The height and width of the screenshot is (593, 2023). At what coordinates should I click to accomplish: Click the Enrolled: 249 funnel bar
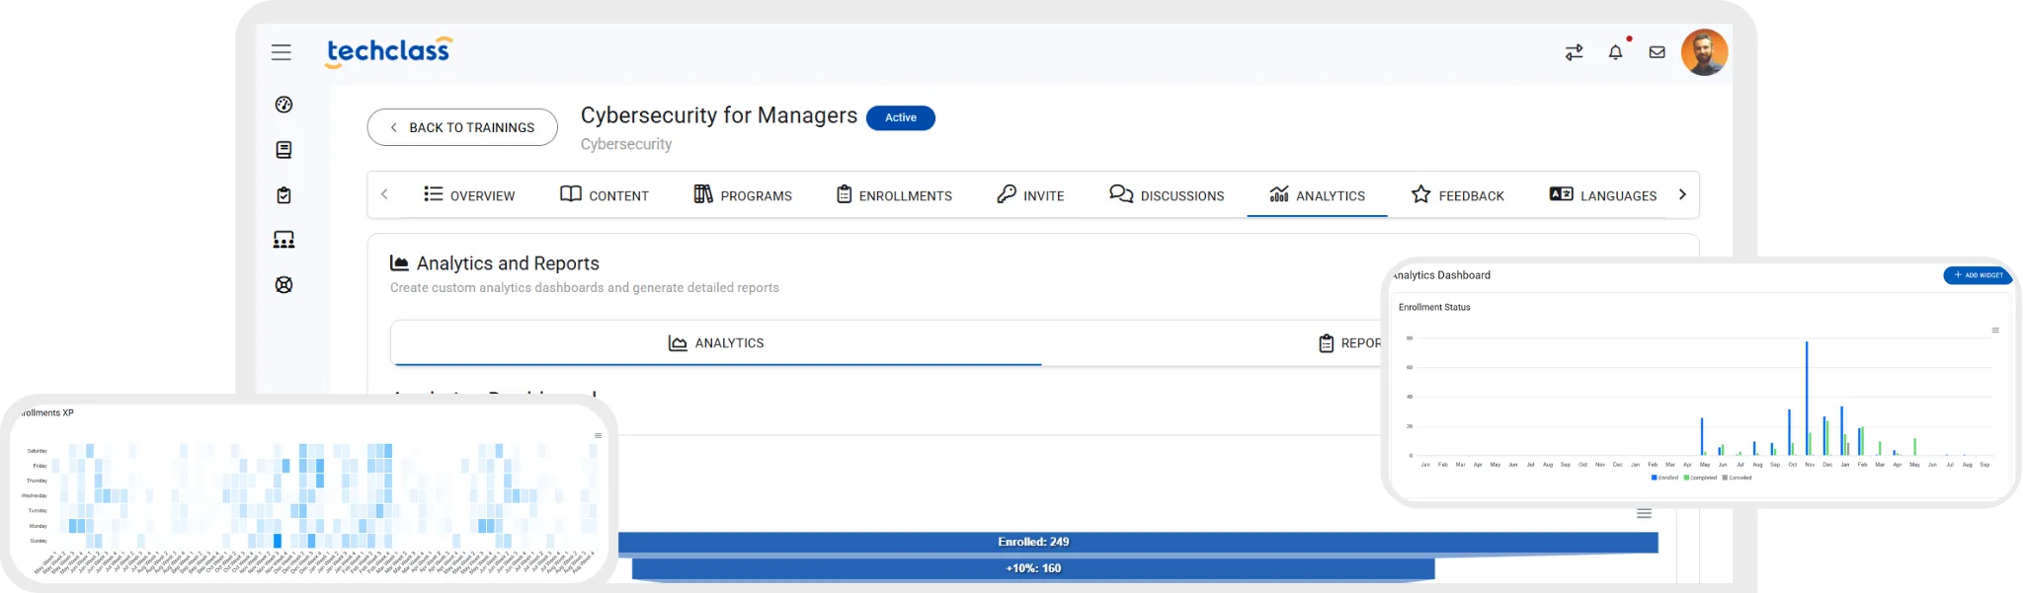[1138, 543]
